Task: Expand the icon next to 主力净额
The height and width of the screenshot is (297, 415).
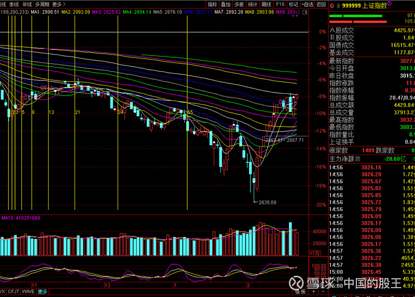Action: [x=357, y=159]
